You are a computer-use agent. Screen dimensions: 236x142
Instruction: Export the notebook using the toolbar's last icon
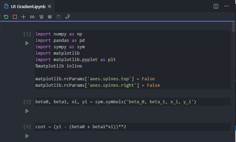(x=68, y=17)
